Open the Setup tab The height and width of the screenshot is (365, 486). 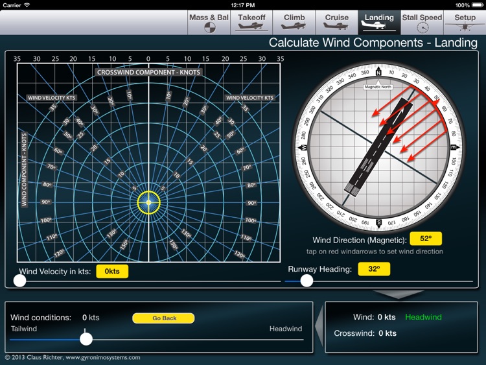click(465, 23)
